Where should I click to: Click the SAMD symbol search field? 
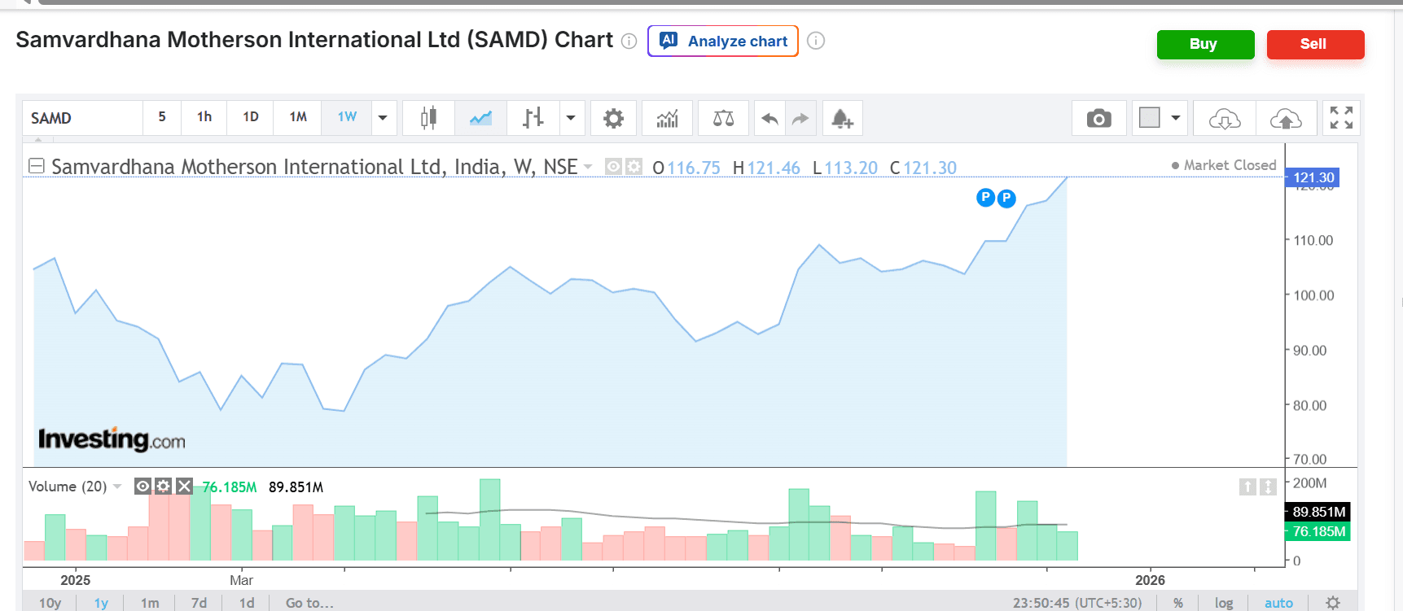[x=82, y=118]
